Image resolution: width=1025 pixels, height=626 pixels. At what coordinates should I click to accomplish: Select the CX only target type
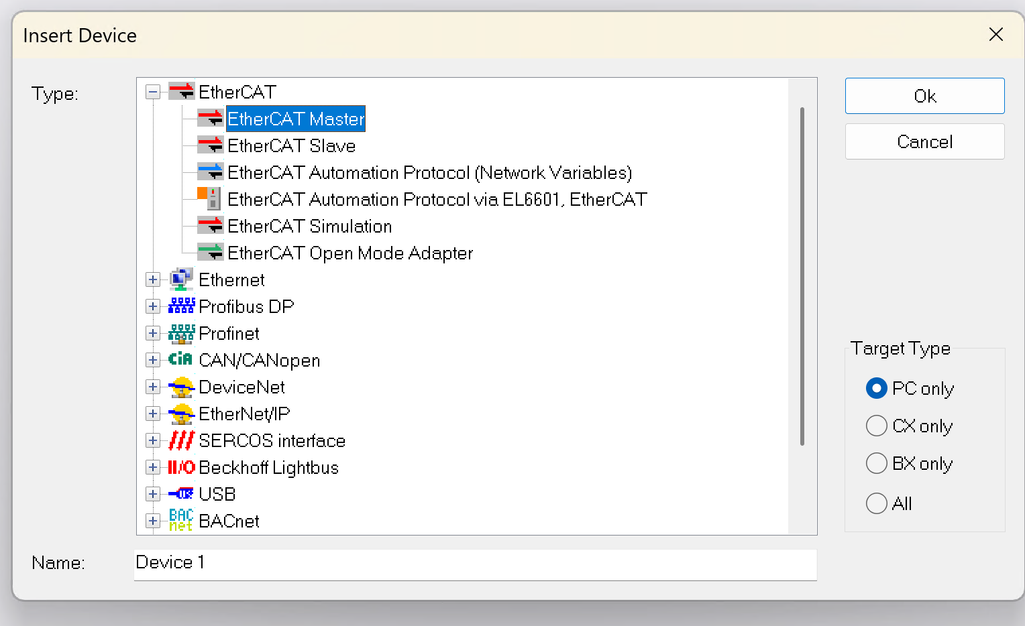[877, 426]
